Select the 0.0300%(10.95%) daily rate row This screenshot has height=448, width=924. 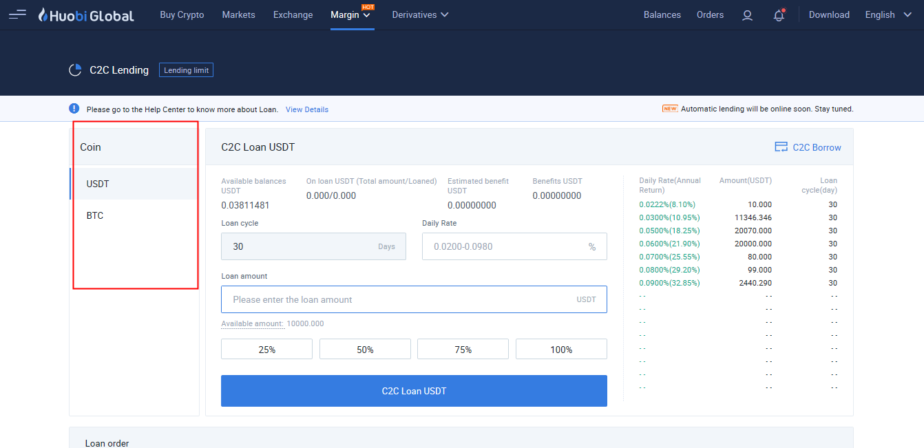coord(738,217)
